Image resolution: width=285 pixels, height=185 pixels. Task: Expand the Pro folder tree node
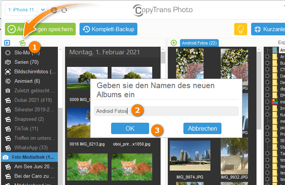[267, 134]
